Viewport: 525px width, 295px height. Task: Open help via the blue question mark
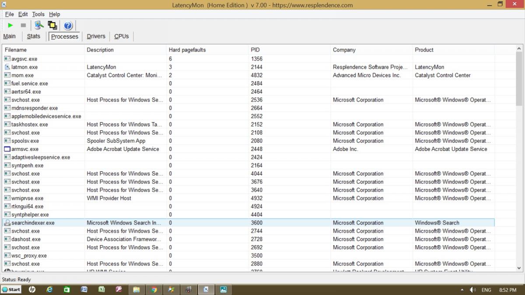point(68,25)
